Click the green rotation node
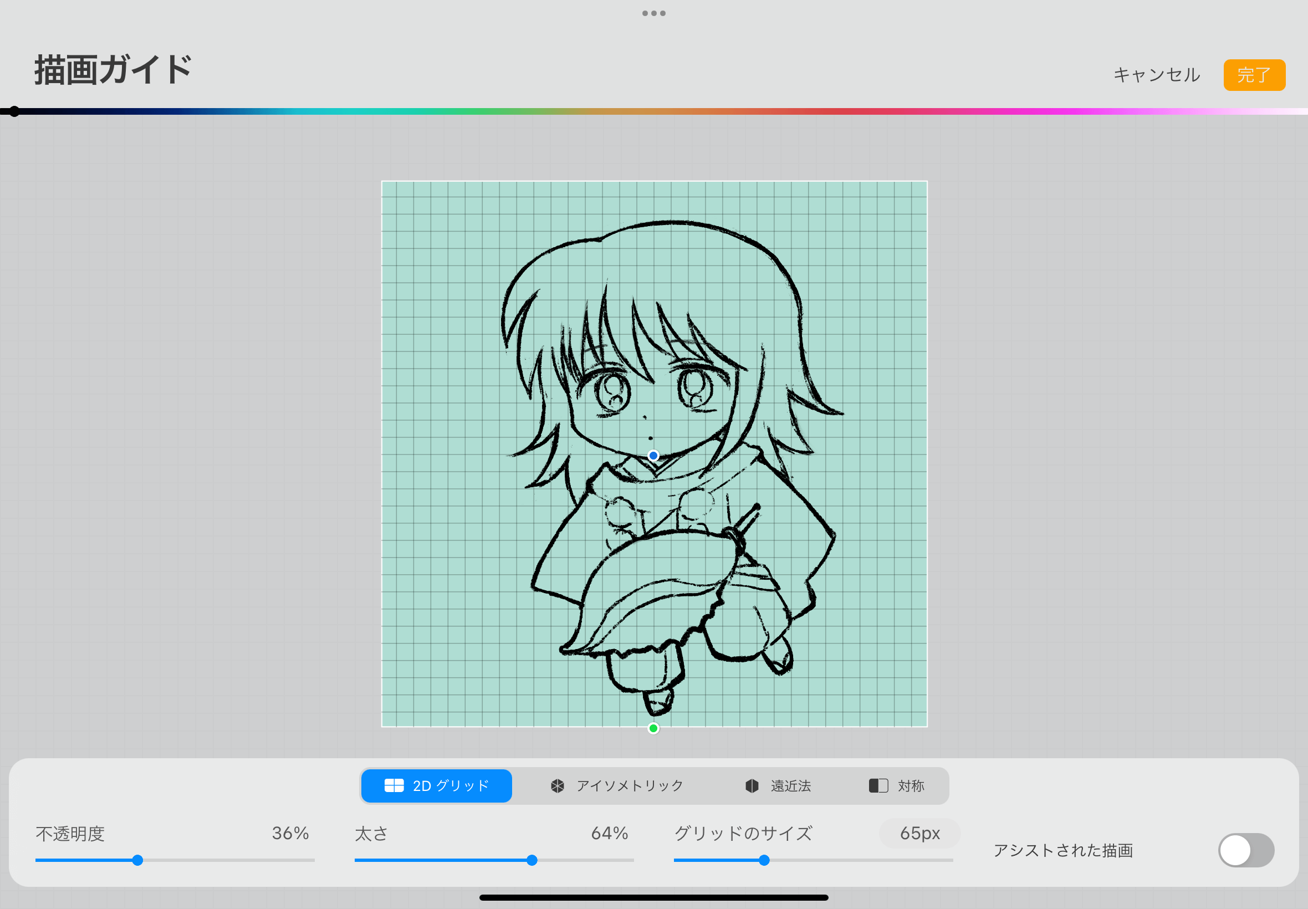Image resolution: width=1308 pixels, height=909 pixels. click(x=653, y=728)
